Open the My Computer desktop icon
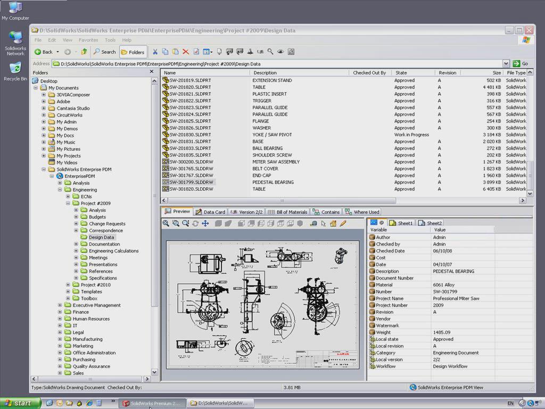The image size is (545, 409). point(15,11)
